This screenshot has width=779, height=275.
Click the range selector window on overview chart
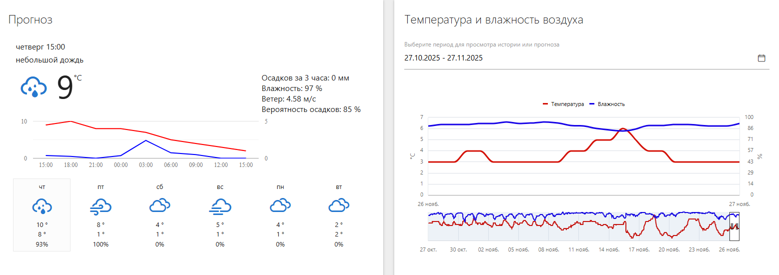click(x=734, y=226)
